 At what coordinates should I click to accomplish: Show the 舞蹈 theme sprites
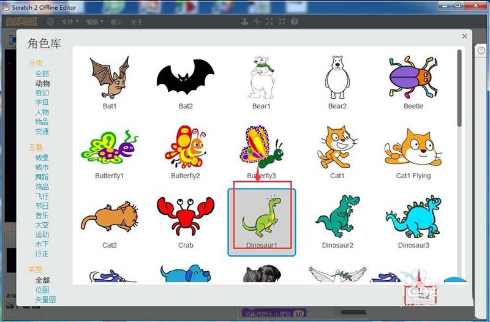coord(42,177)
